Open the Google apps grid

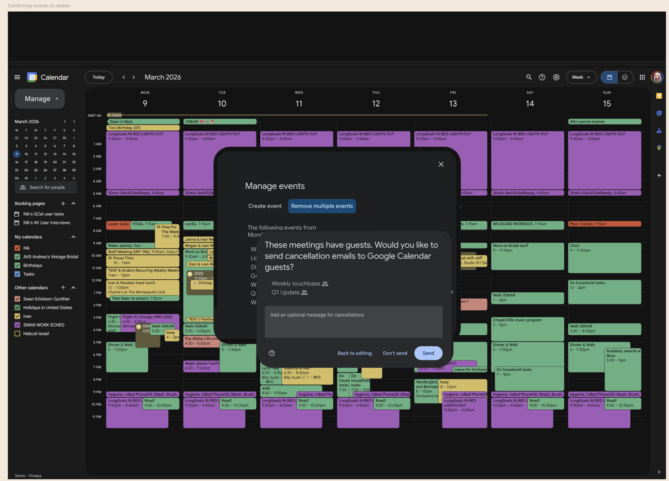(x=642, y=77)
